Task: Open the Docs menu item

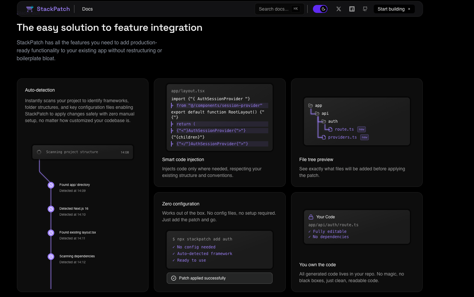Action: pyautogui.click(x=87, y=9)
